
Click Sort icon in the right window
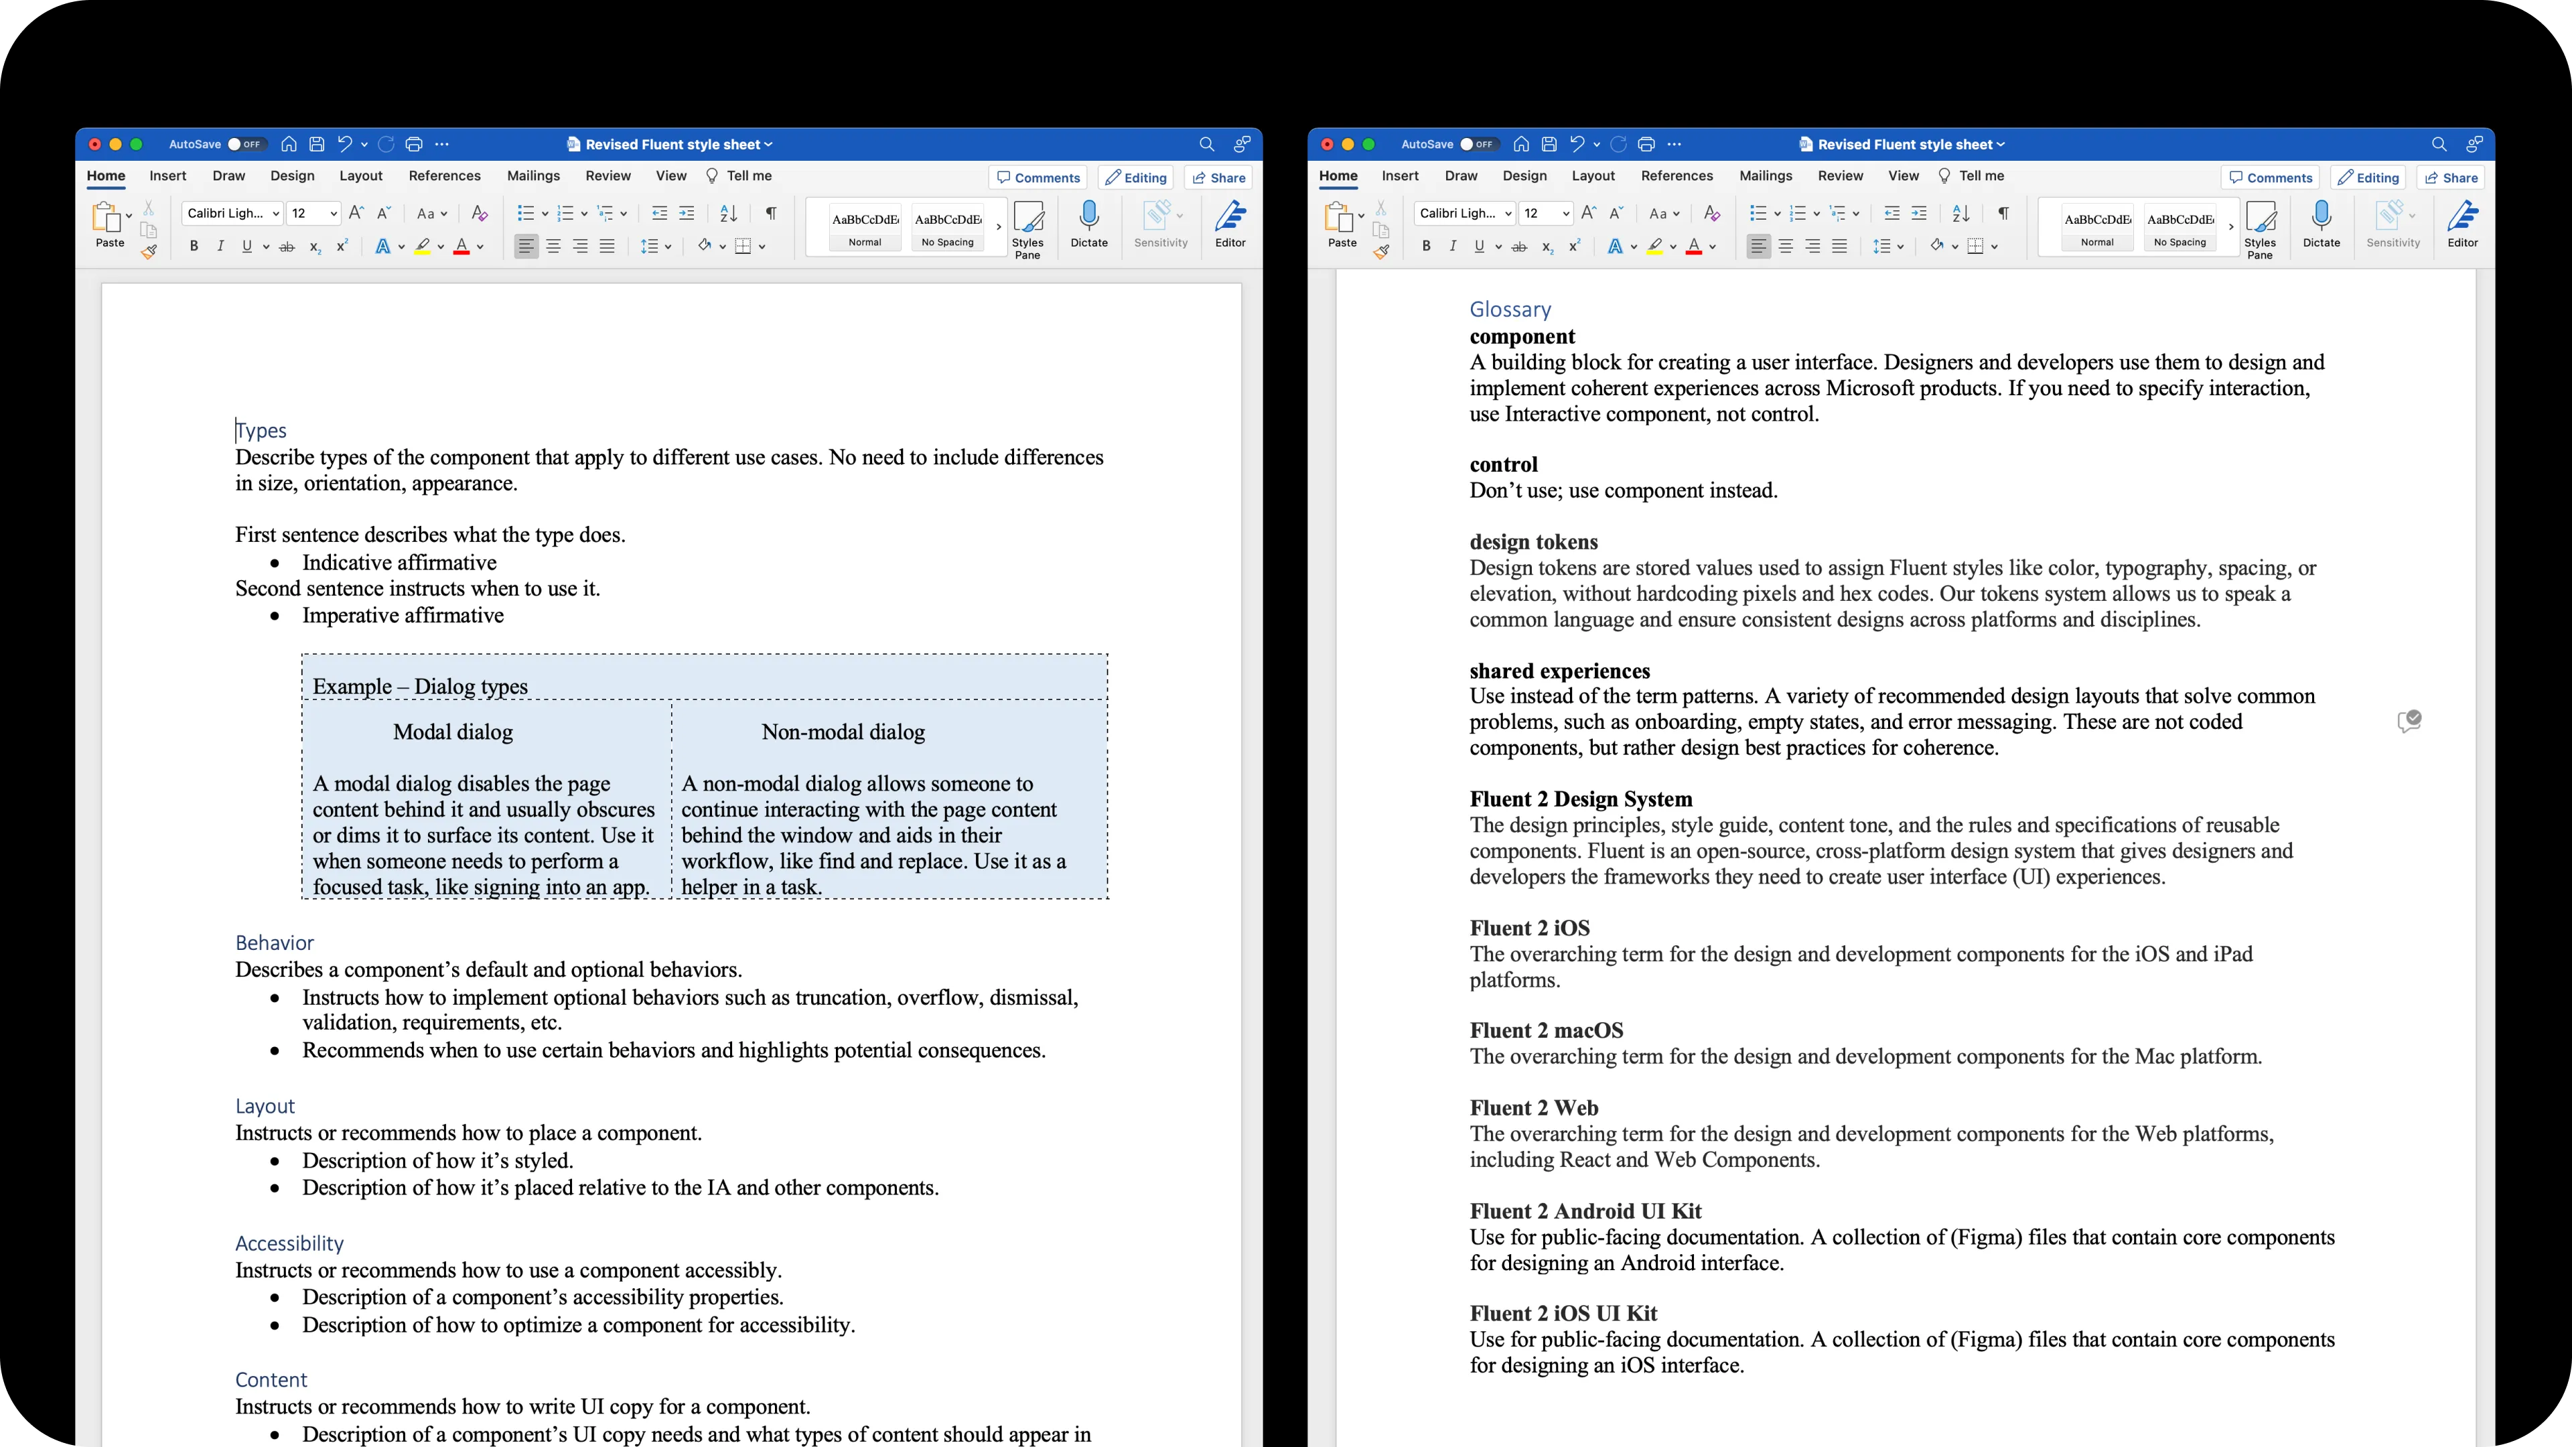(1961, 213)
